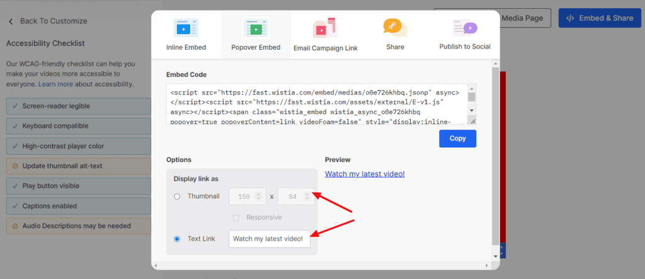645x279 pixels.
Task: Open the Publish to Social tab
Action: pyautogui.click(x=465, y=35)
